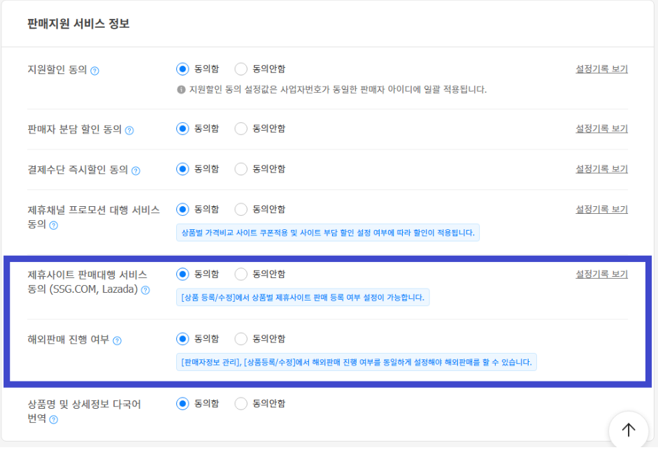Select 동의함 for 제휴채널 프로모션 대행 서비스
This screenshot has width=658, height=457.
pyautogui.click(x=182, y=209)
